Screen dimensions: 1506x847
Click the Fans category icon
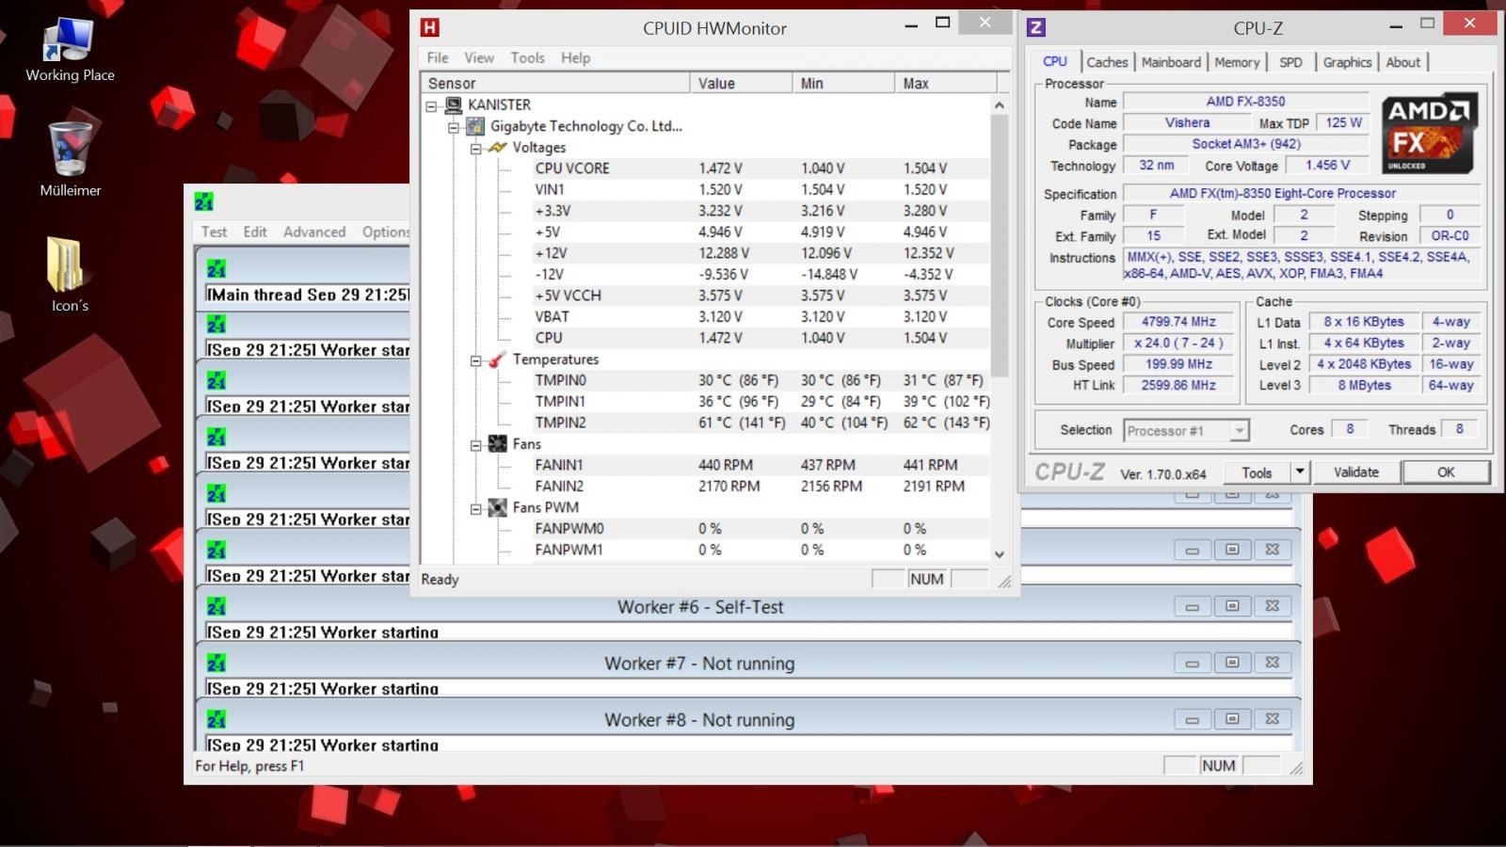498,444
